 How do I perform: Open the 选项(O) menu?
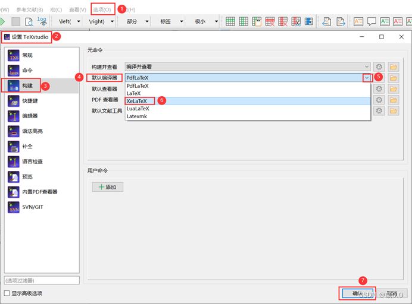point(102,9)
